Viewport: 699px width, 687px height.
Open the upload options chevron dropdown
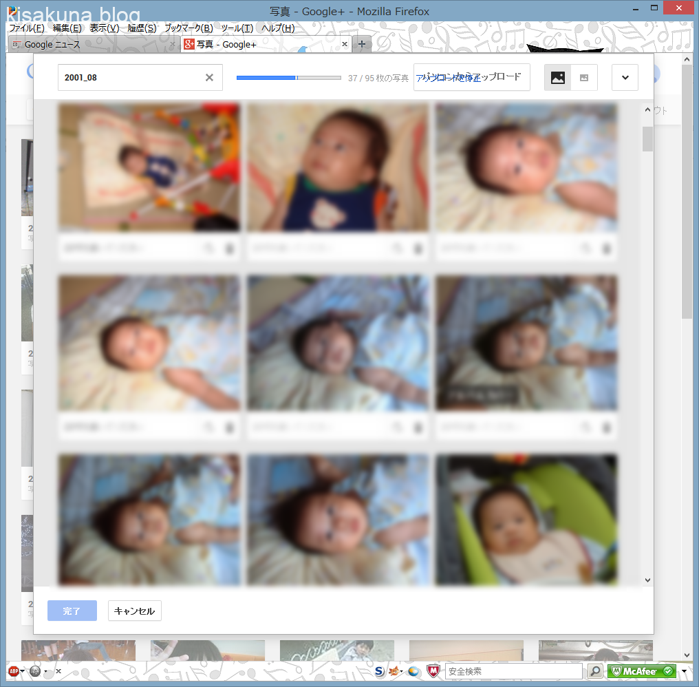[625, 78]
